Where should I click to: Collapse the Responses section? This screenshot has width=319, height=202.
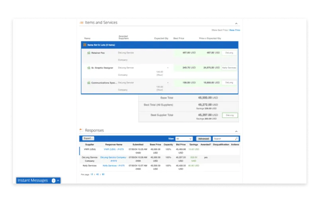236,131
